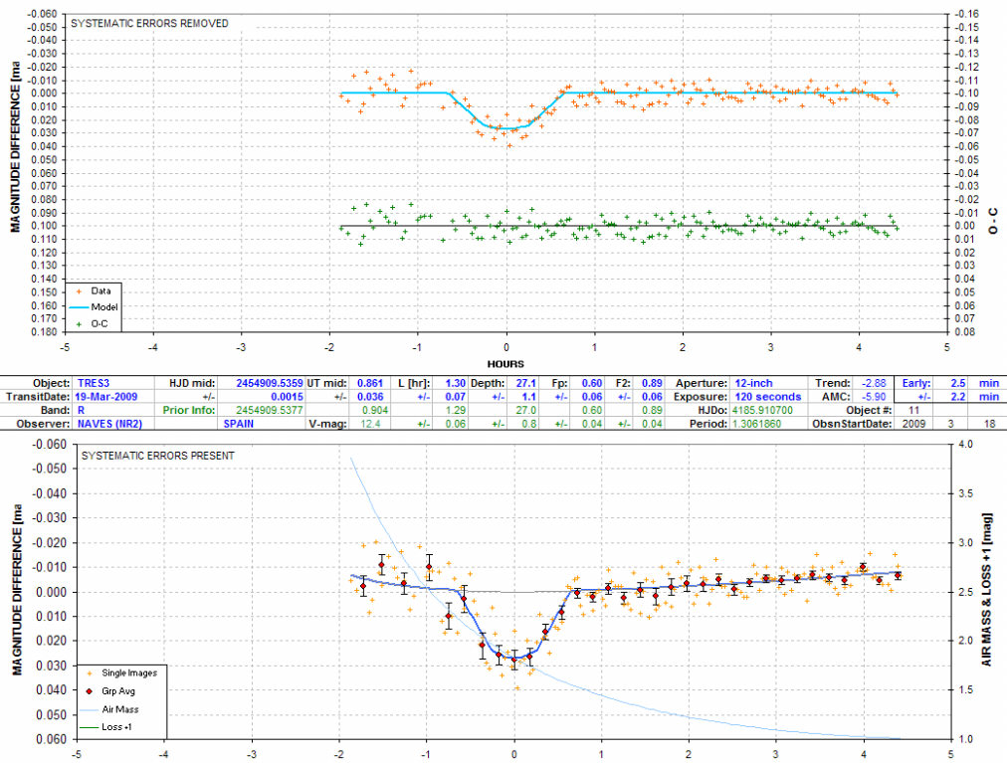Click the prior UT value 0.904
Image resolution: width=1007 pixels, height=763 pixels.
(375, 411)
